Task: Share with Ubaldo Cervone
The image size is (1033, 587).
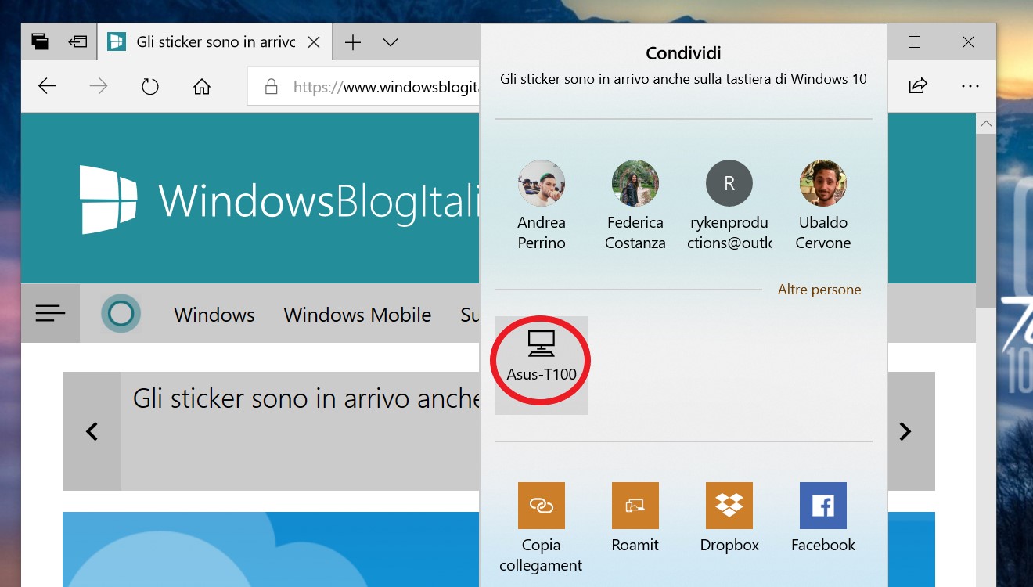Action: click(823, 205)
